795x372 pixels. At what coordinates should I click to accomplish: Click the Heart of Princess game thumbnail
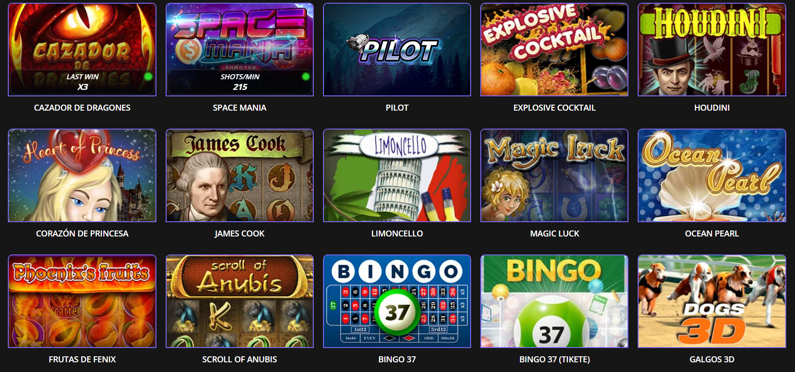coord(82,175)
